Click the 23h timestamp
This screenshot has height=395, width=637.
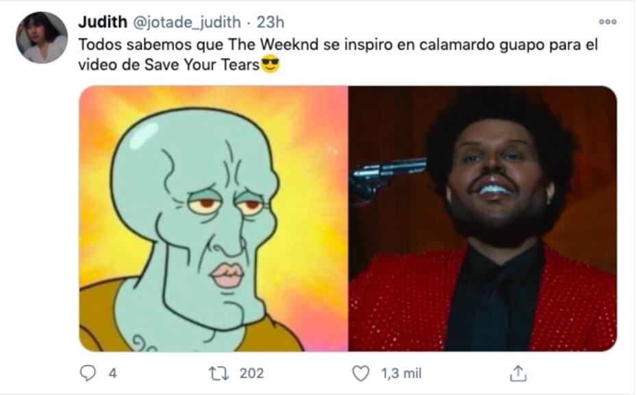271,22
